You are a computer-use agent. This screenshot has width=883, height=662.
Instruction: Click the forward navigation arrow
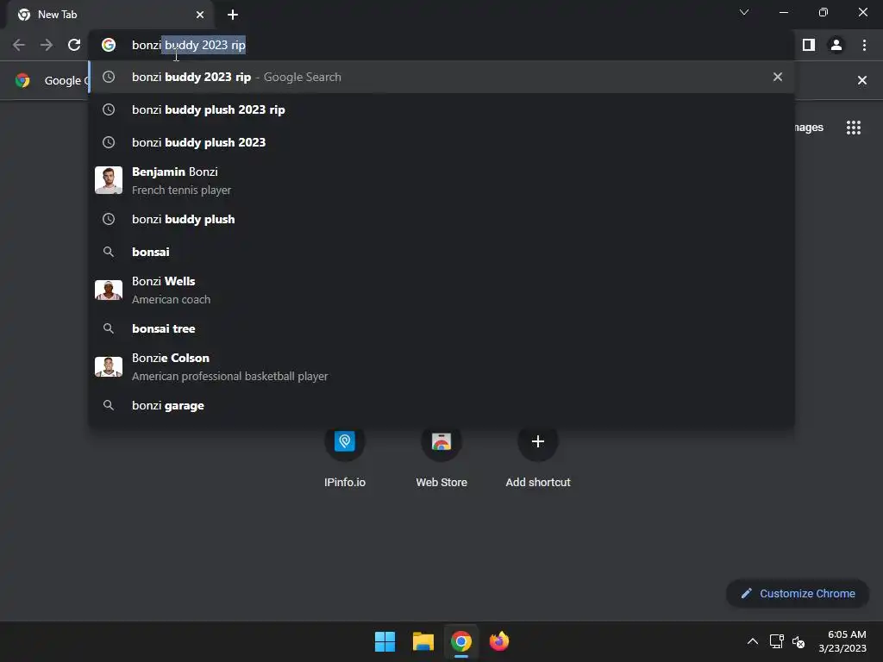coord(47,45)
